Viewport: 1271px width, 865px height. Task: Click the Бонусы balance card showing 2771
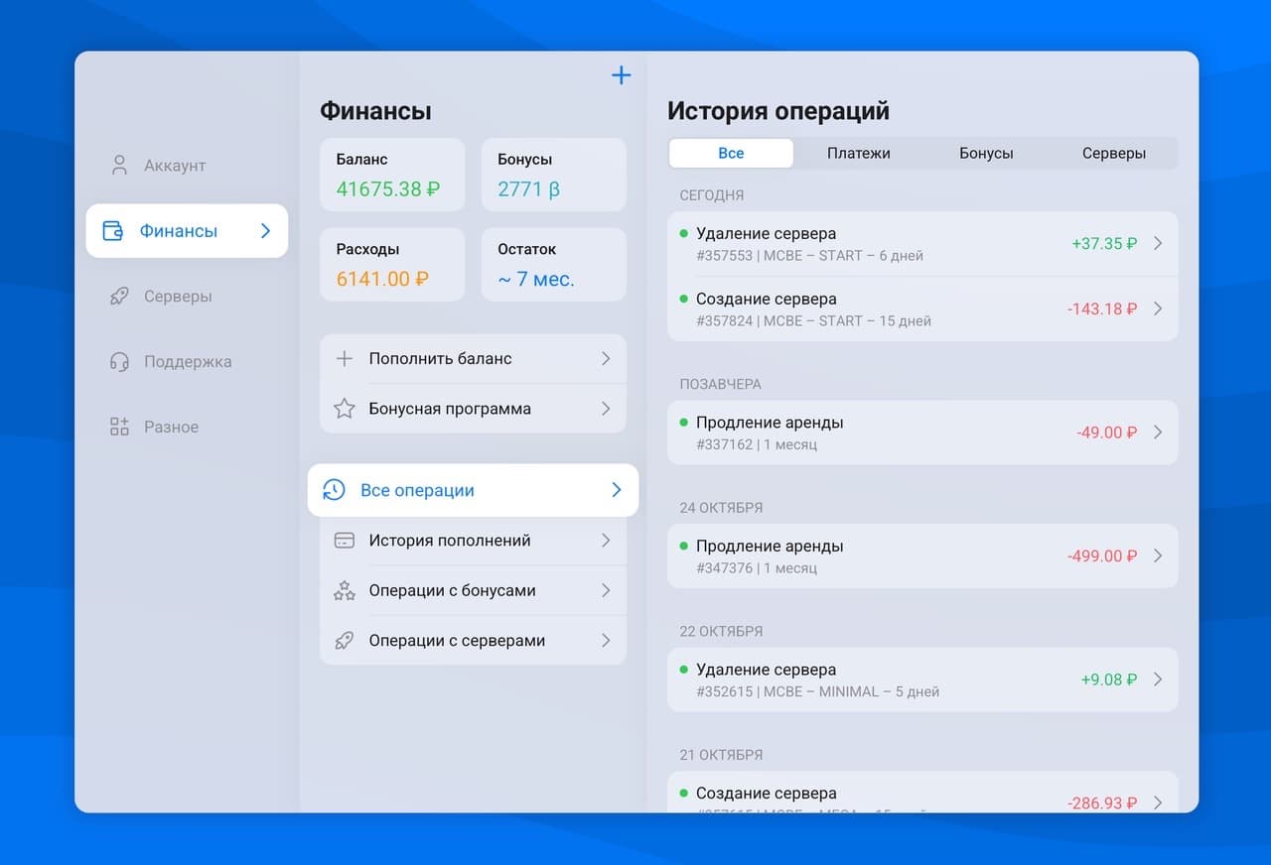(553, 175)
